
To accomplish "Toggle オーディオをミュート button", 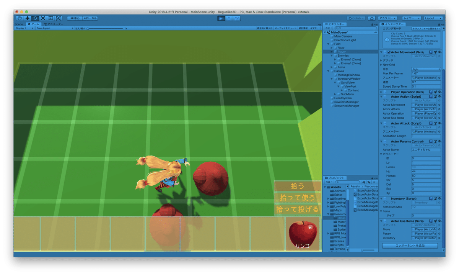I will (285, 28).
